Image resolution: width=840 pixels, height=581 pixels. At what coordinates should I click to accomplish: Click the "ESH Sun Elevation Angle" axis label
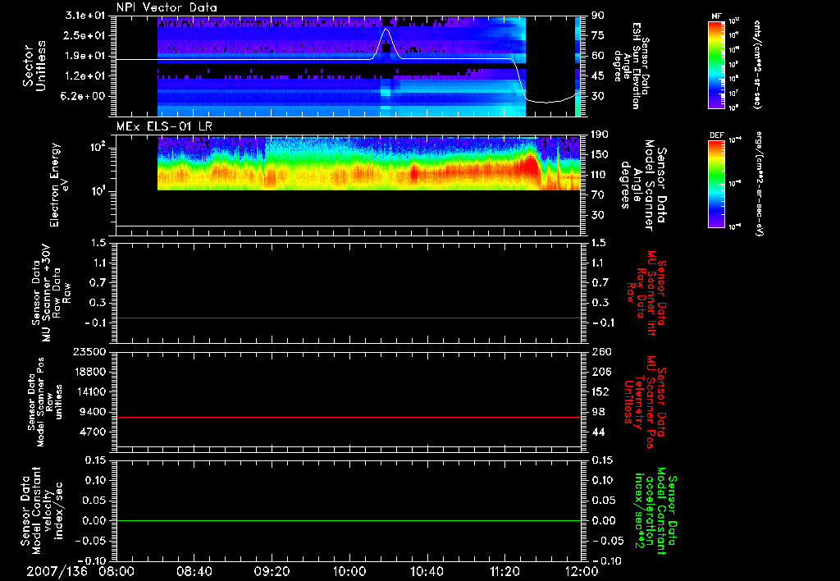[x=631, y=66]
